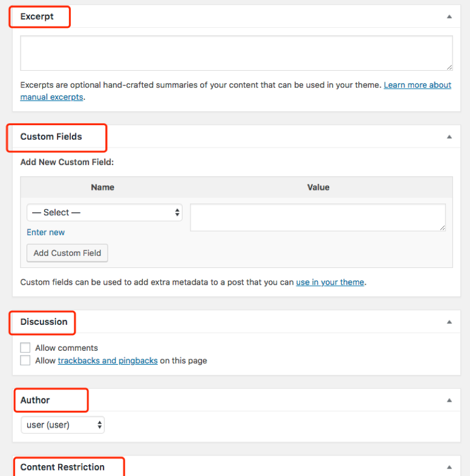Viewport: 470px width, 476px height.
Task: Toggle the Discussion panel arrow
Action: [x=449, y=322]
